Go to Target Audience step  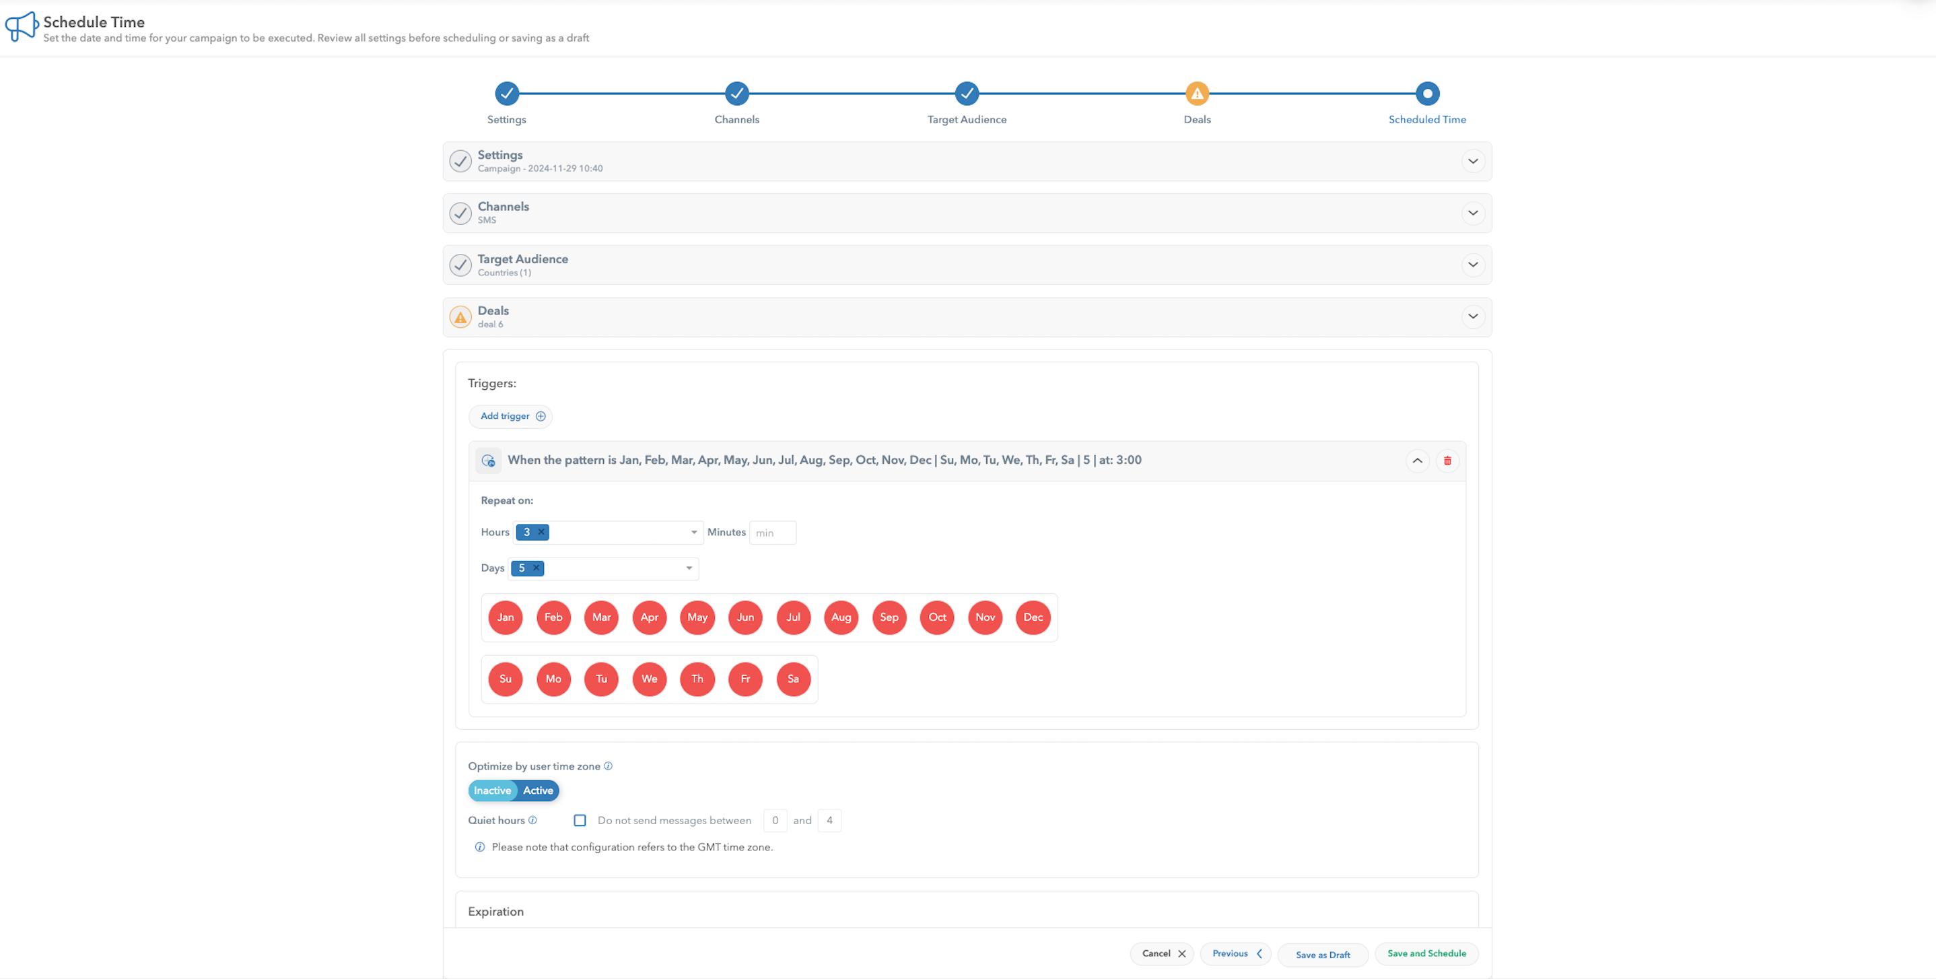(x=967, y=94)
